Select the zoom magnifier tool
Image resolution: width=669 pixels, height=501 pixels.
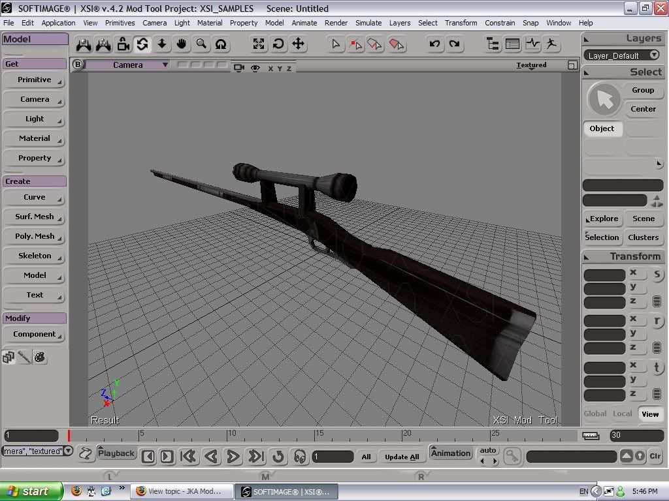coord(201,44)
